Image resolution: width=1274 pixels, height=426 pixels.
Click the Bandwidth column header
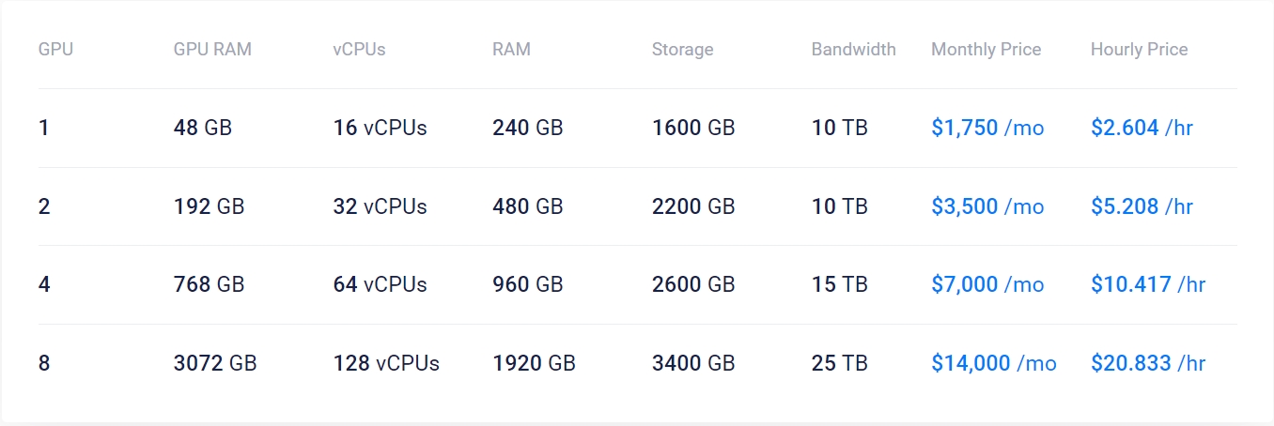[853, 50]
